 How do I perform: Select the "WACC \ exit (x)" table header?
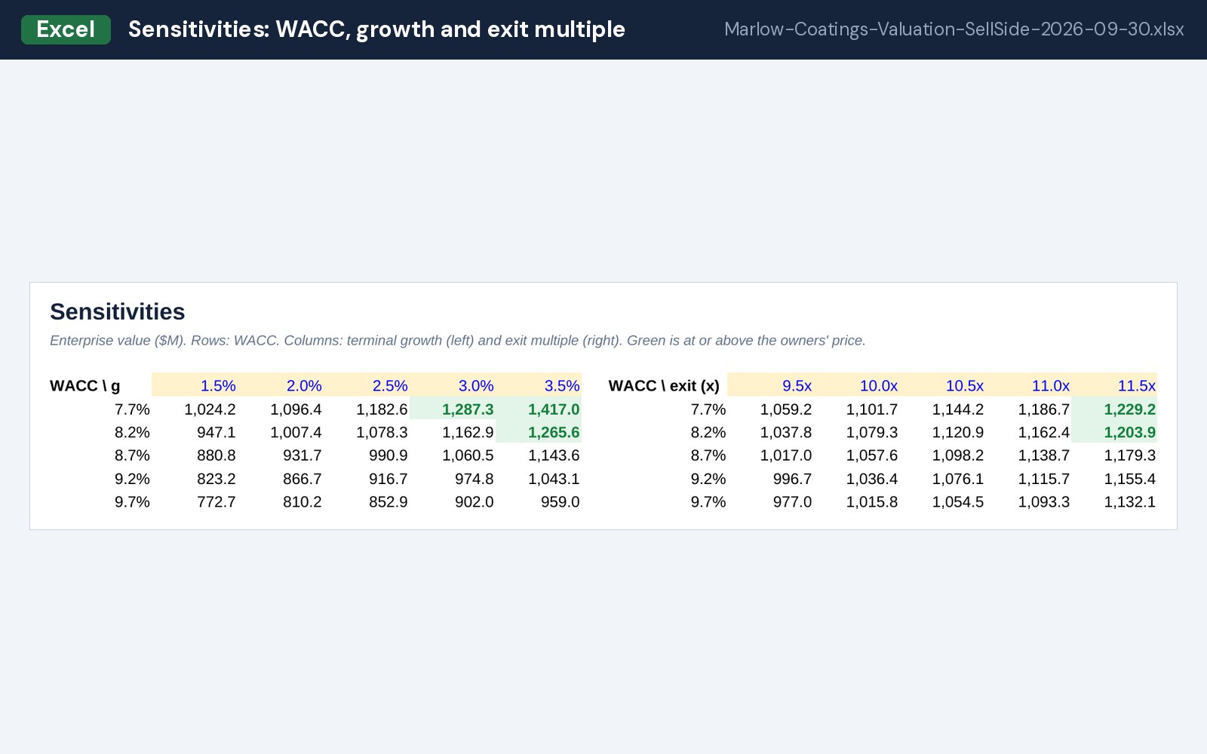[664, 386]
